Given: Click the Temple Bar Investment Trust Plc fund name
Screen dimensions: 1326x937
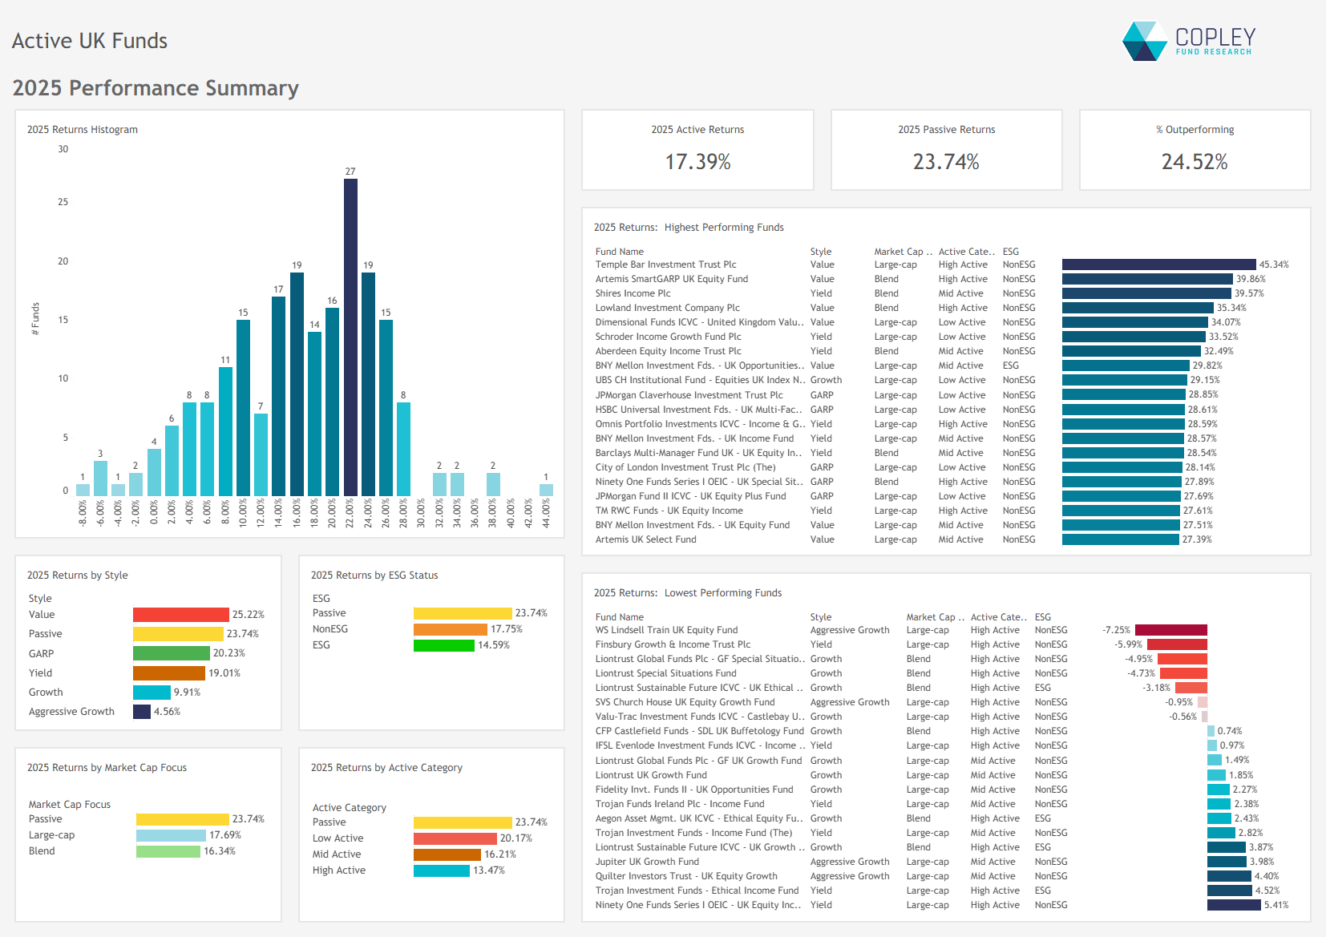Looking at the screenshot, I should (x=665, y=265).
